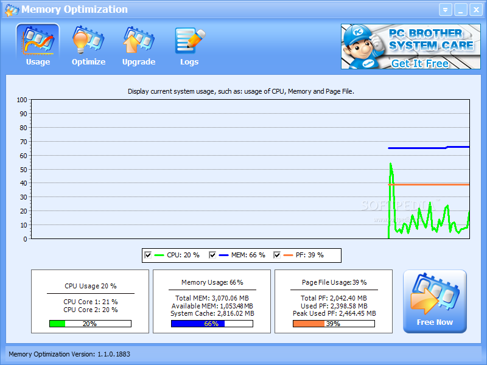This screenshot has height=365, width=487.
Task: Click the version text in the status bar
Action: pos(69,354)
